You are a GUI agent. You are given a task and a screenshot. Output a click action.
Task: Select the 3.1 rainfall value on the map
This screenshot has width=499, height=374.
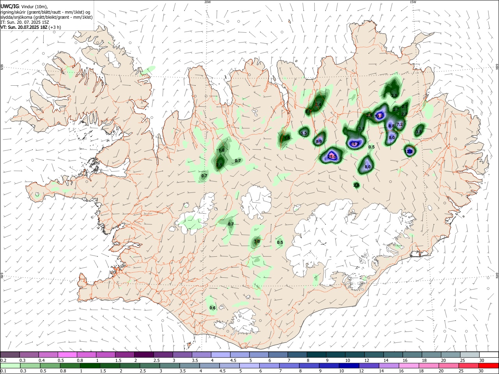(361, 129)
